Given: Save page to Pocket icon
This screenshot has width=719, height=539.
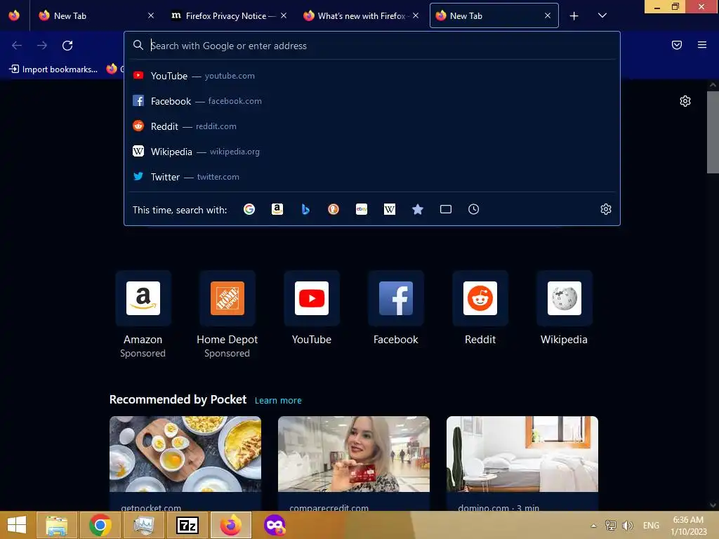Looking at the screenshot, I should (x=677, y=45).
